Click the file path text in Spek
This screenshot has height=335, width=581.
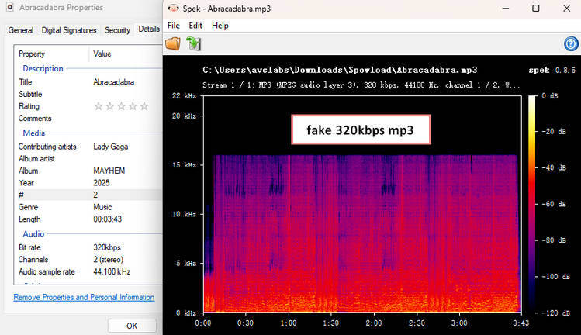[x=340, y=70]
